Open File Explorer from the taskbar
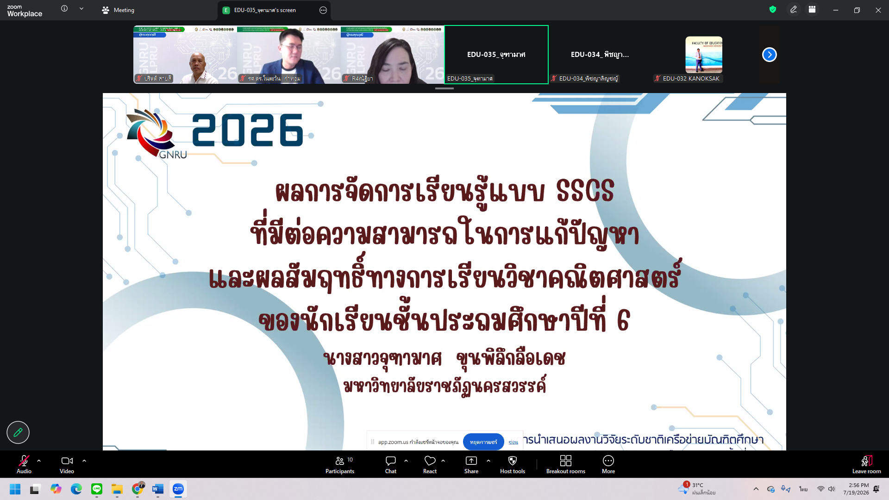Image resolution: width=889 pixels, height=500 pixels. click(x=117, y=489)
